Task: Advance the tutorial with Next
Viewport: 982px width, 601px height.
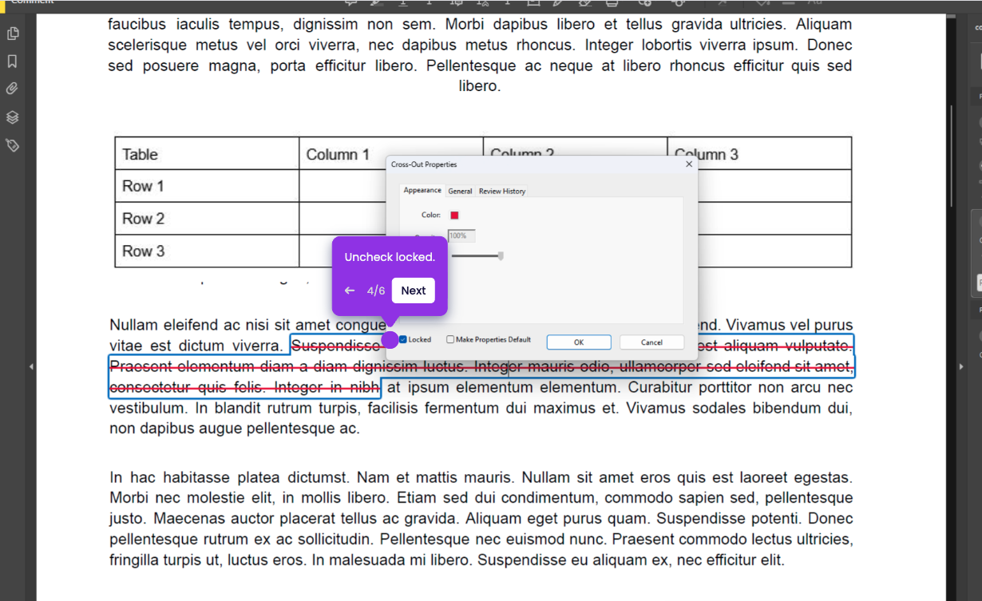Action: (x=414, y=291)
